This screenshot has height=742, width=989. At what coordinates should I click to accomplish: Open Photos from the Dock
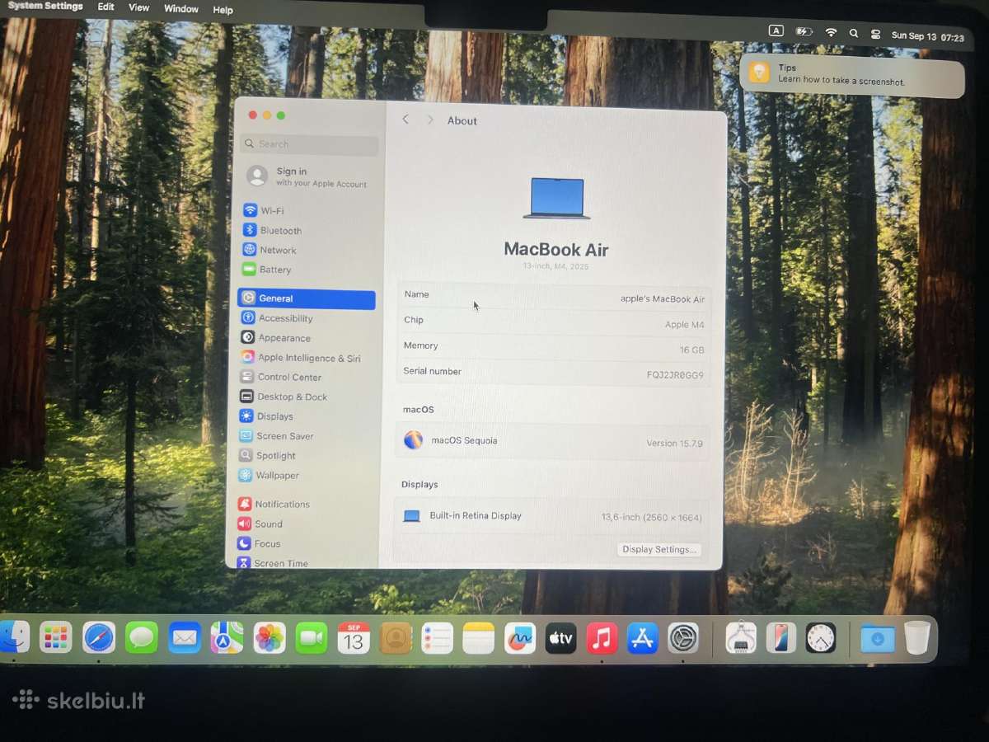tap(270, 637)
